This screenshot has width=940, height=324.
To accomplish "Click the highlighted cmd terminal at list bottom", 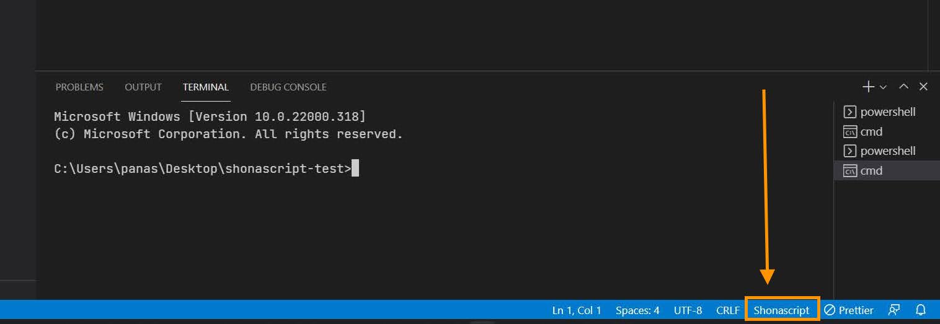I will 871,171.
